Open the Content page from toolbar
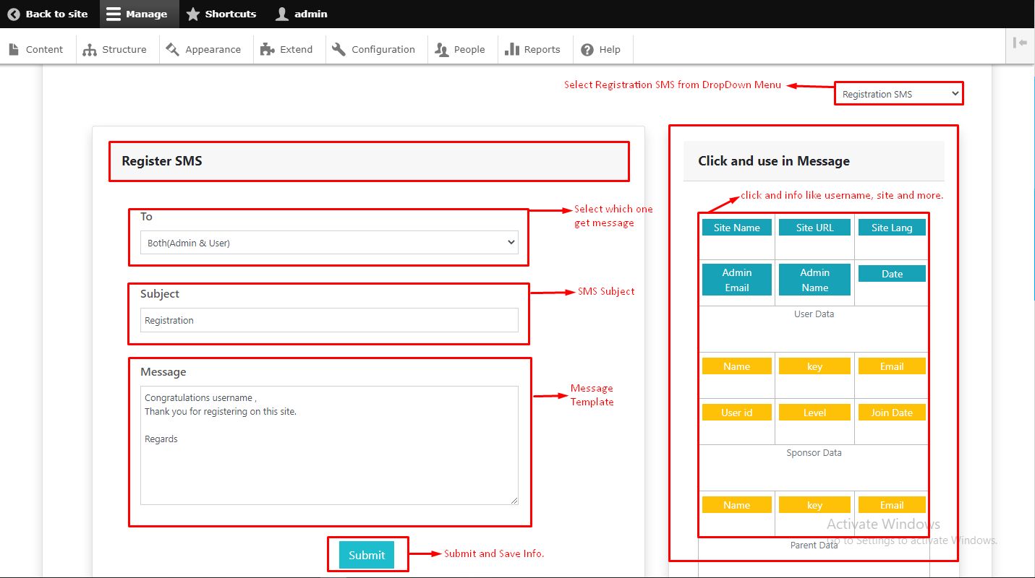1035x578 pixels. tap(37, 49)
